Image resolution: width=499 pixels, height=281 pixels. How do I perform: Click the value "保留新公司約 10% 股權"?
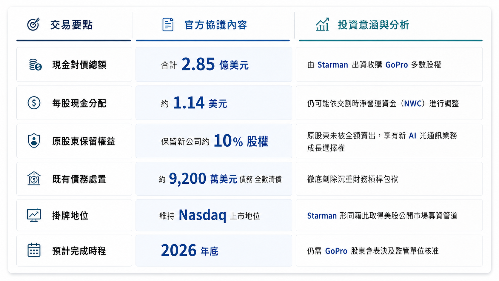[215, 141]
